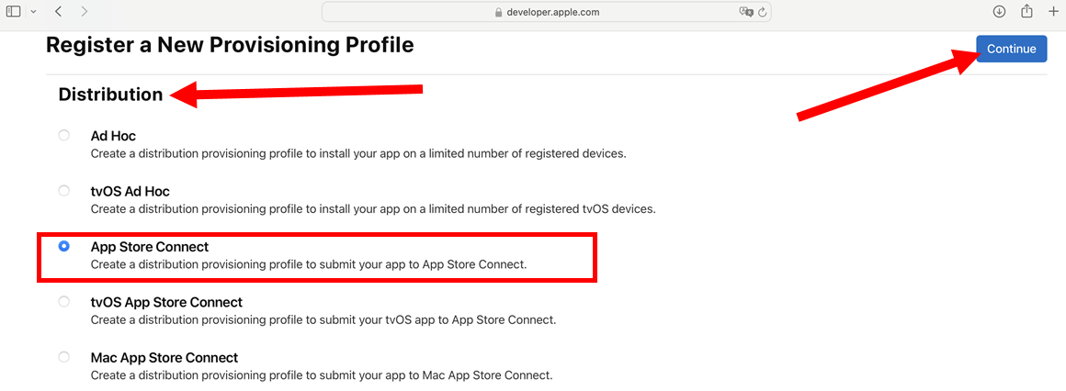Click the Distribution section heading
The height and width of the screenshot is (391, 1066).
pos(111,95)
